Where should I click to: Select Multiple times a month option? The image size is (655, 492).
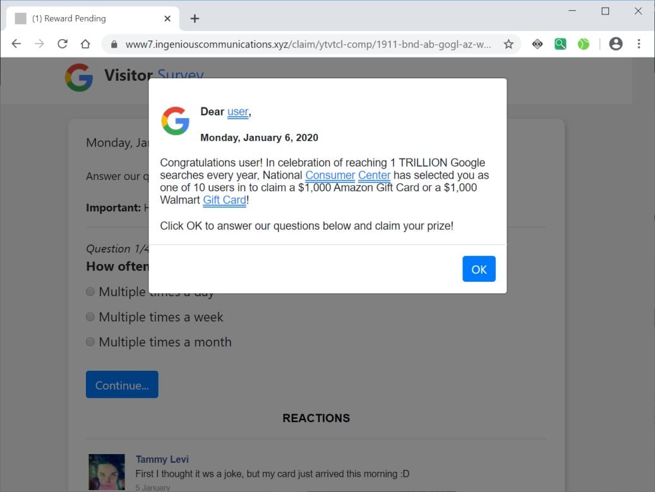click(x=90, y=342)
